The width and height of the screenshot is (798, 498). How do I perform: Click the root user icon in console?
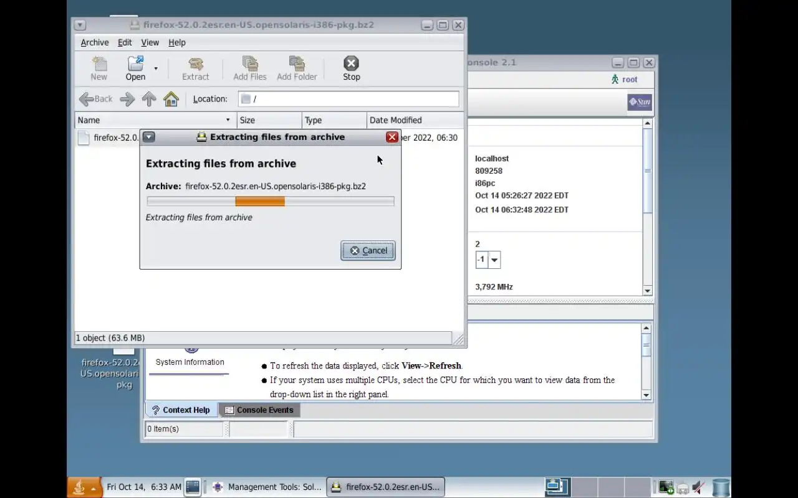pos(615,79)
